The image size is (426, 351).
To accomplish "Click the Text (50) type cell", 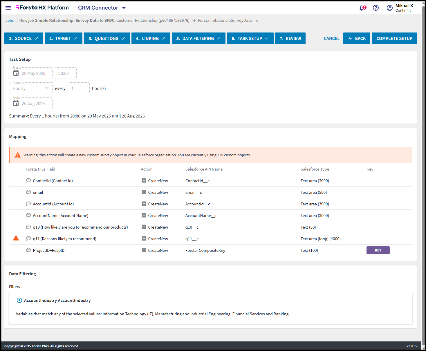I will [x=308, y=227].
